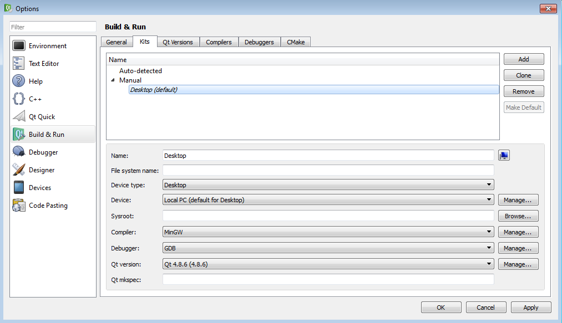Click the Sysroot input field
Screen dimensions: 562x323
[328, 216]
